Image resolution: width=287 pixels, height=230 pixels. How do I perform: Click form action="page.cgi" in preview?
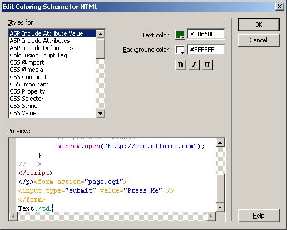pyautogui.click(x=80, y=182)
